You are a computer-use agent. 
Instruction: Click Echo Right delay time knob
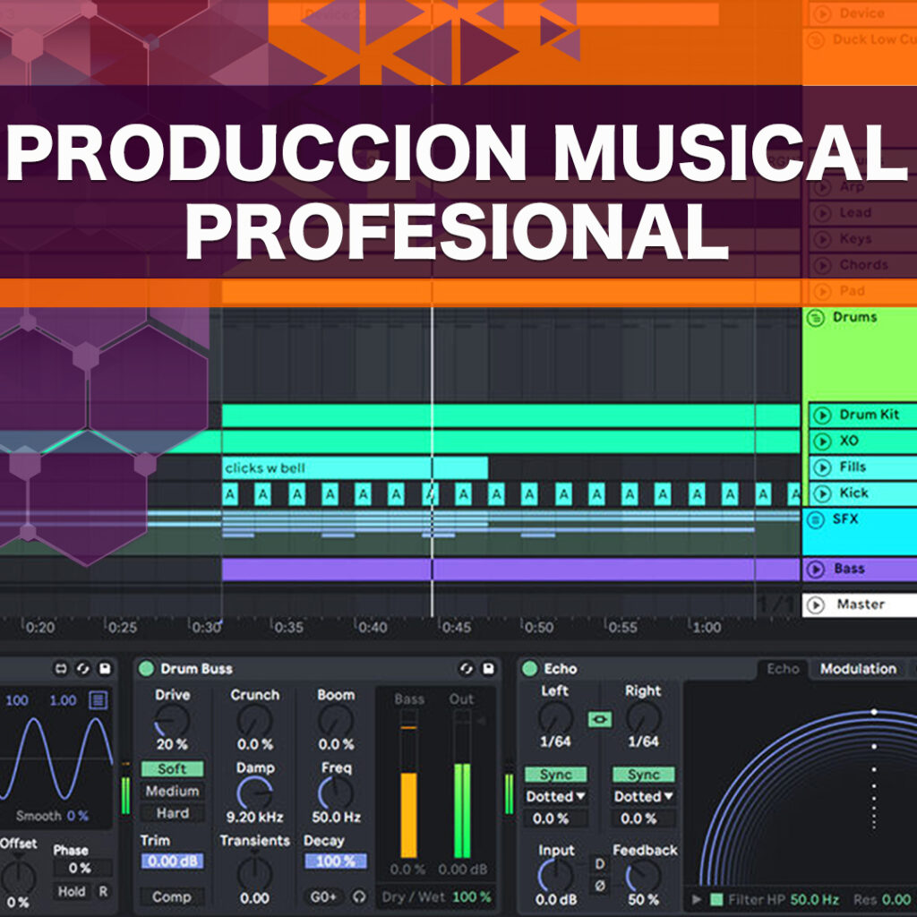coord(643,717)
